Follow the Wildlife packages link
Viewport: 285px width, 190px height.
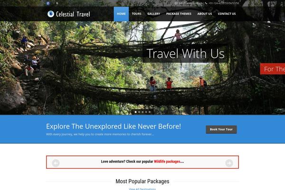[x=167, y=161]
